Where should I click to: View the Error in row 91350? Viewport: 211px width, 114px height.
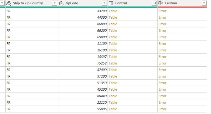[162, 83]
